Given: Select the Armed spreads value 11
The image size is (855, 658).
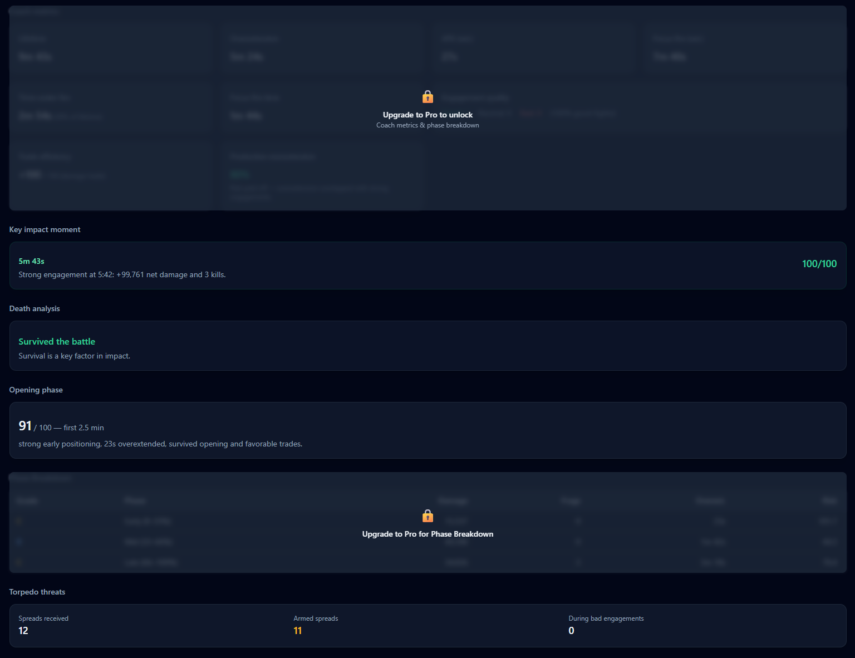Looking at the screenshot, I should tap(298, 631).
